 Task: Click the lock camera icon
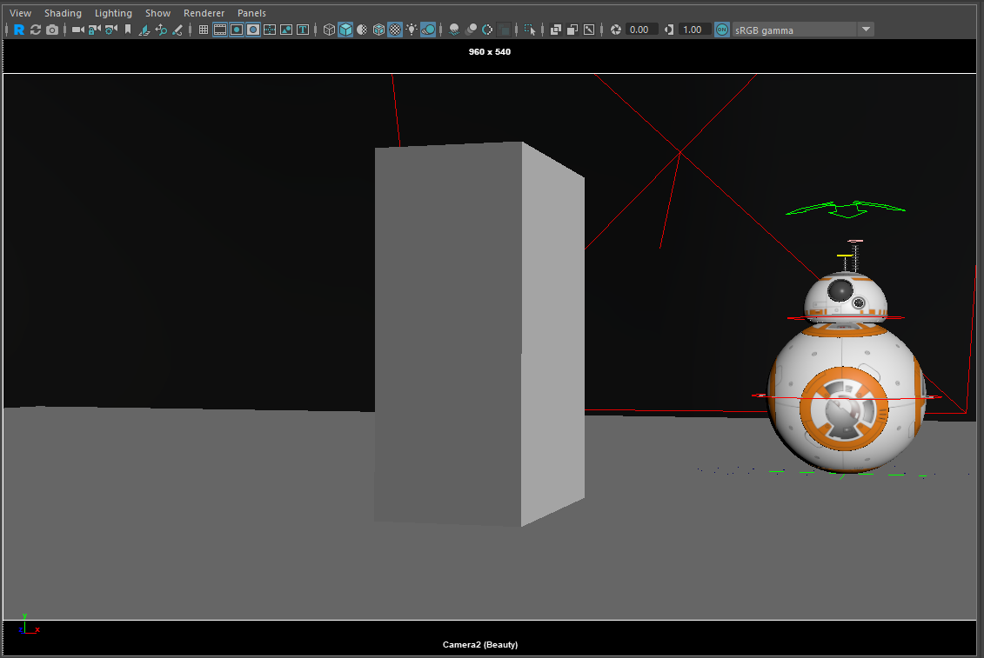pos(95,30)
